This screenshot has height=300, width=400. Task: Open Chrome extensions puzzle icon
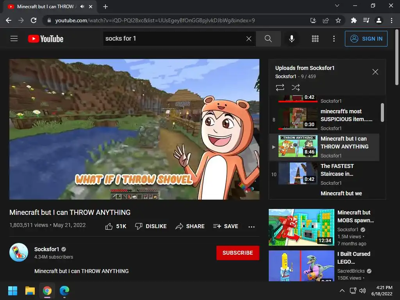tap(354, 20)
